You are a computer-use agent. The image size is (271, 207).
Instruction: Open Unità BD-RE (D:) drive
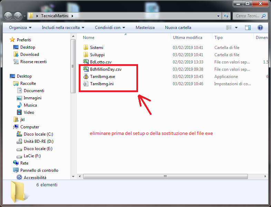(35, 141)
